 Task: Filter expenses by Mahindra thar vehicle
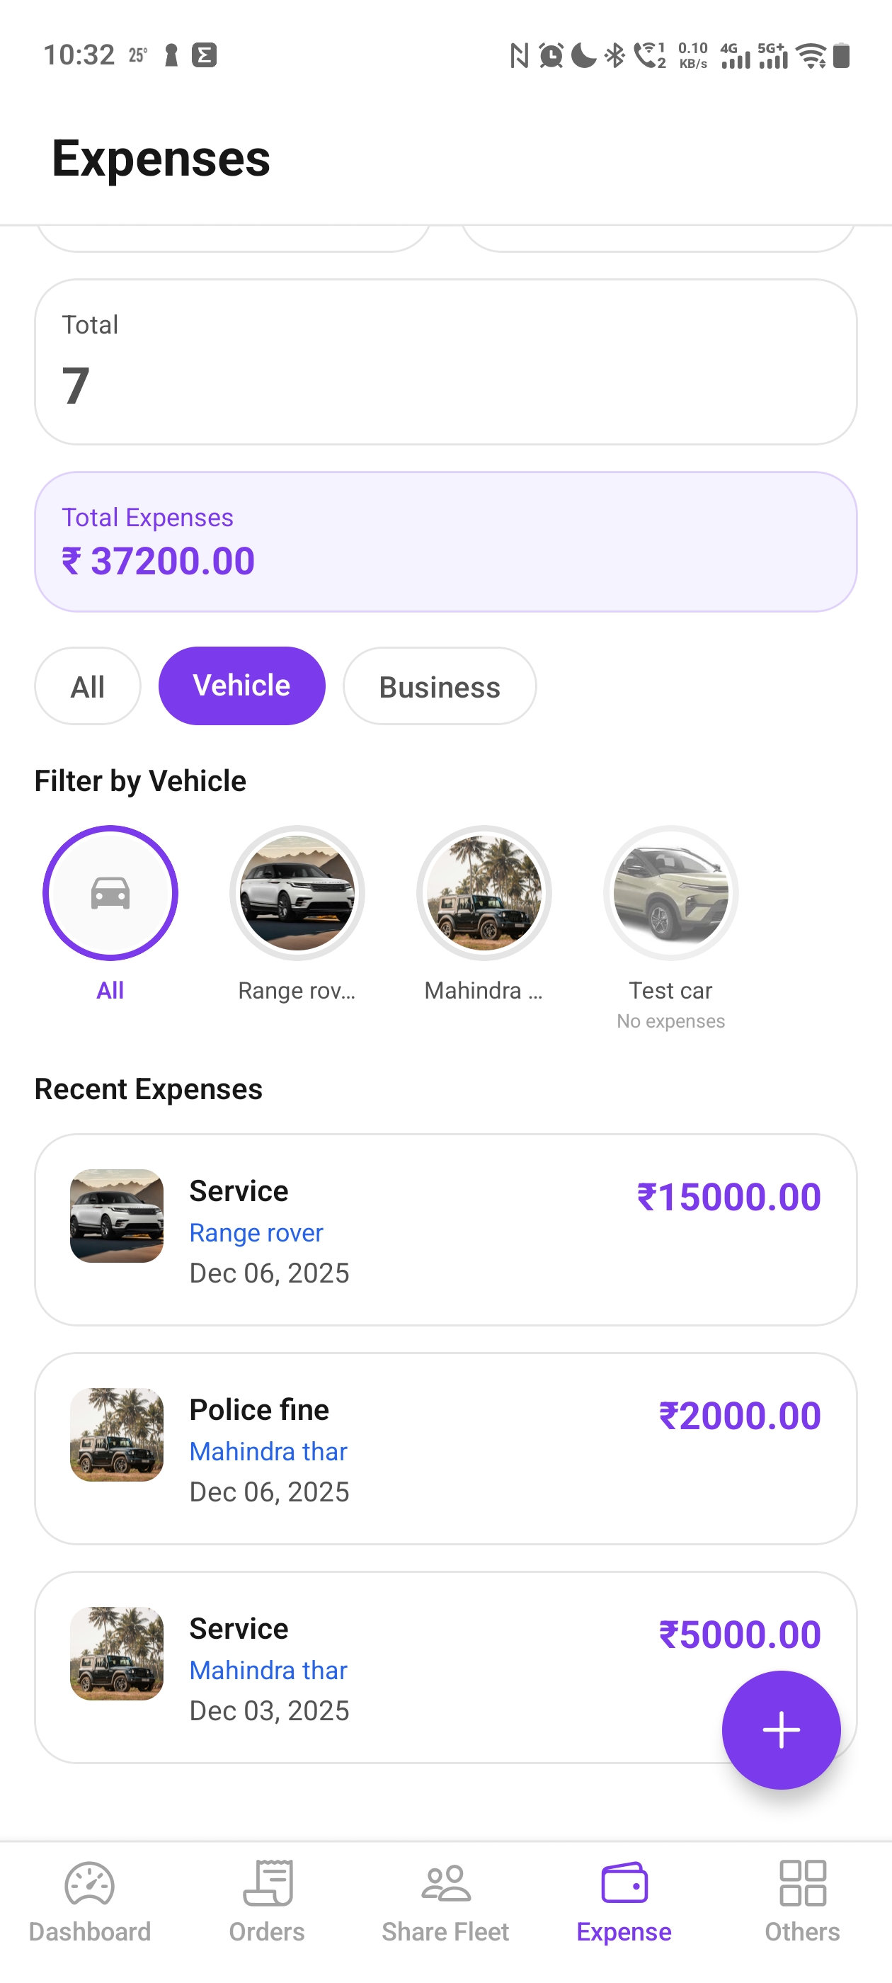tap(484, 892)
